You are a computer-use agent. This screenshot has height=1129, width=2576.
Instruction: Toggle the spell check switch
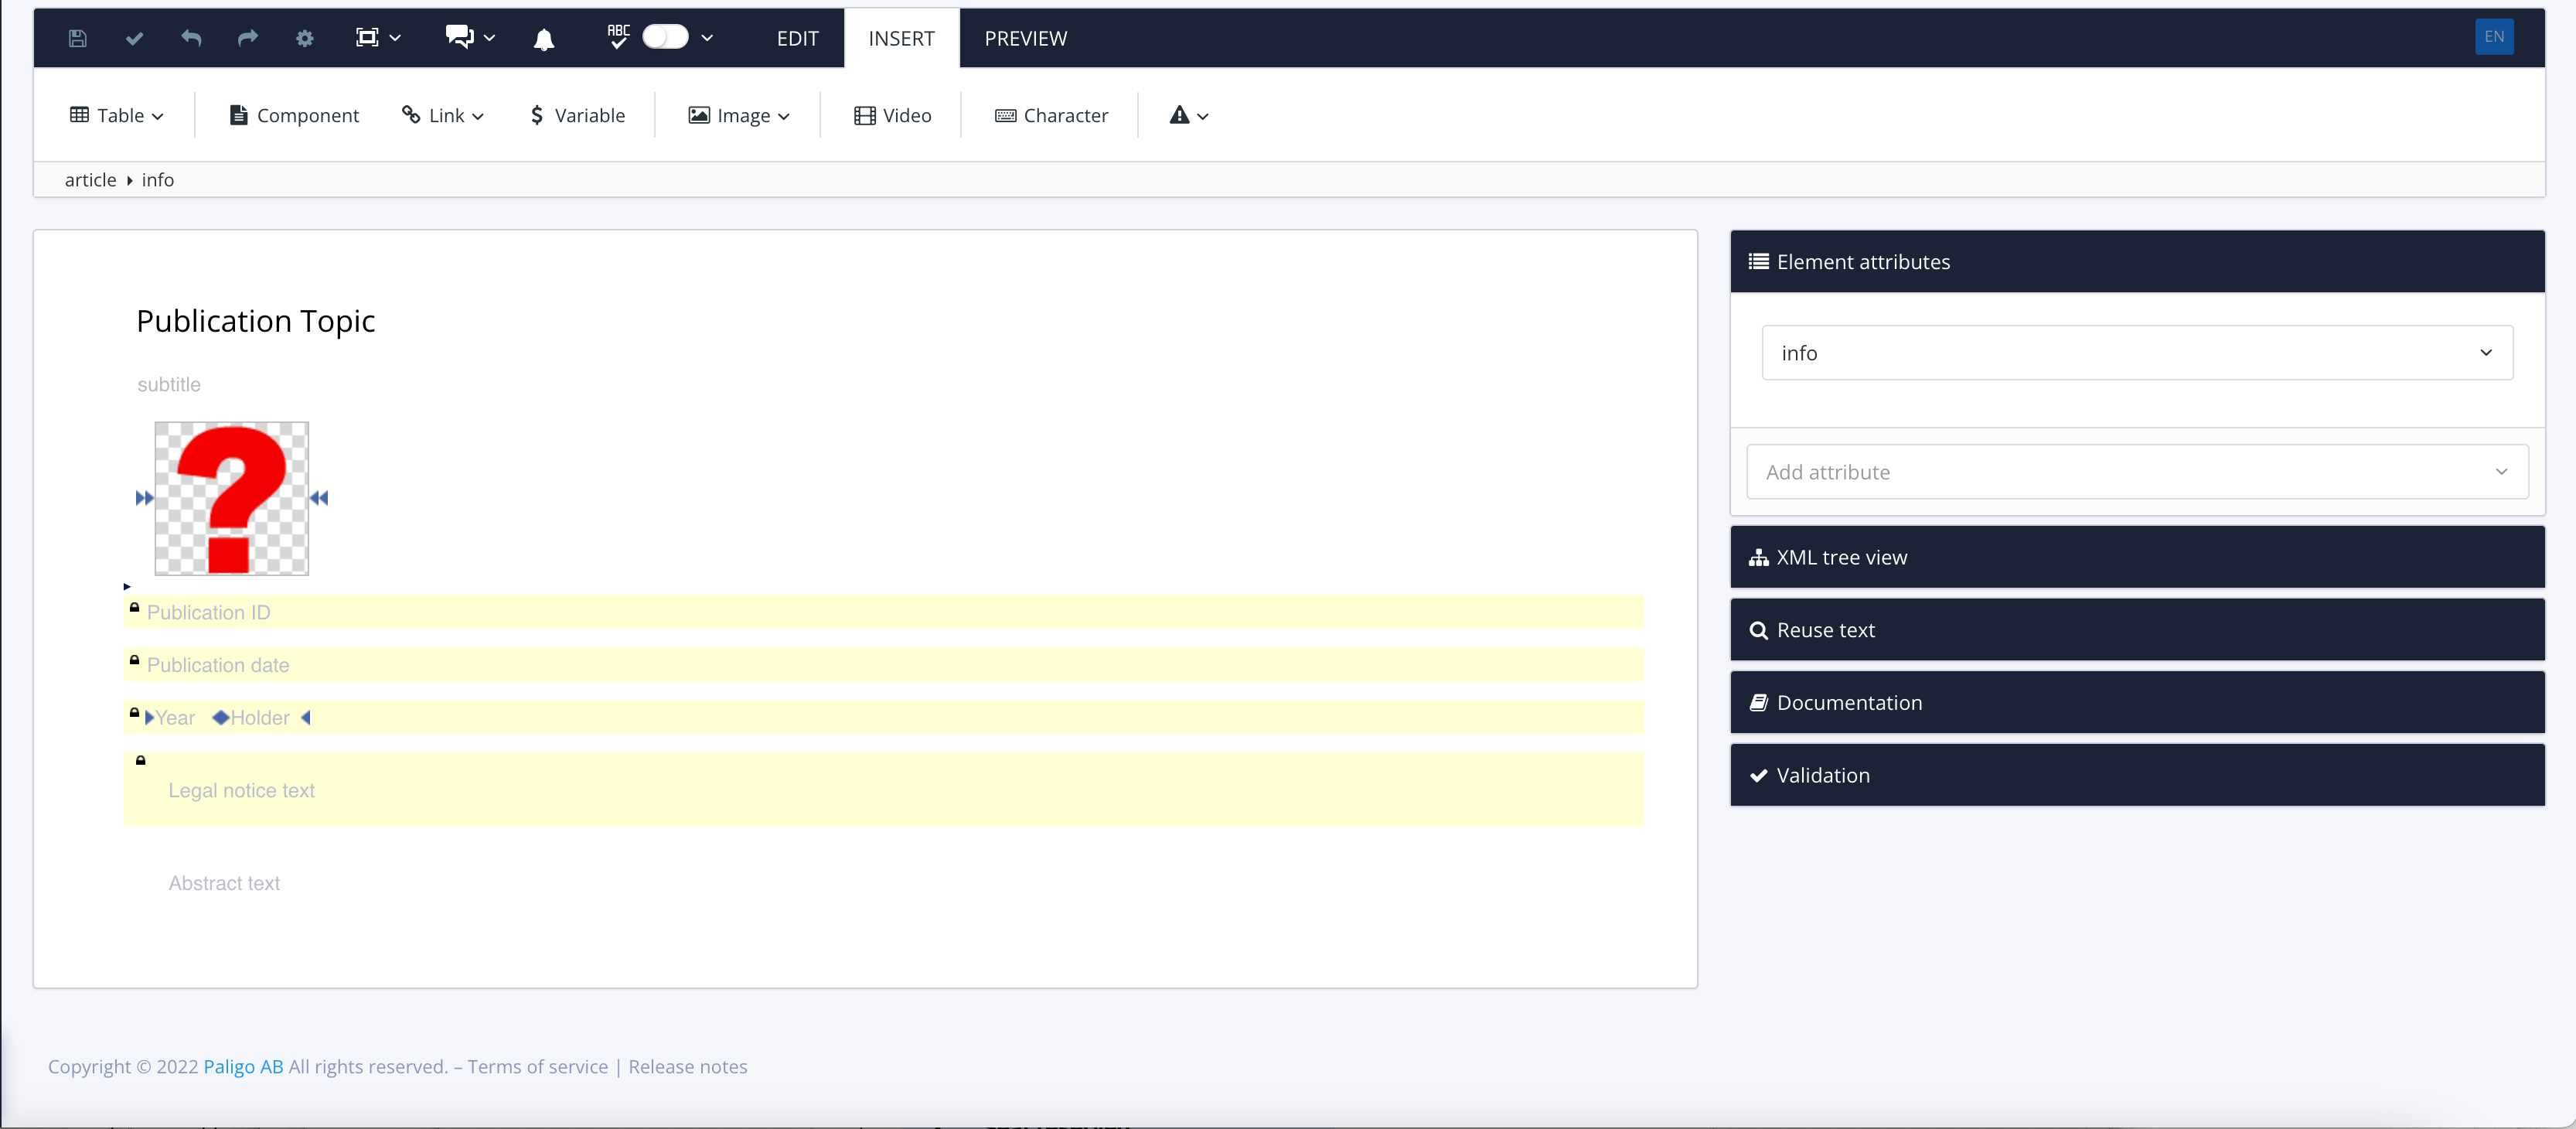pos(663,37)
